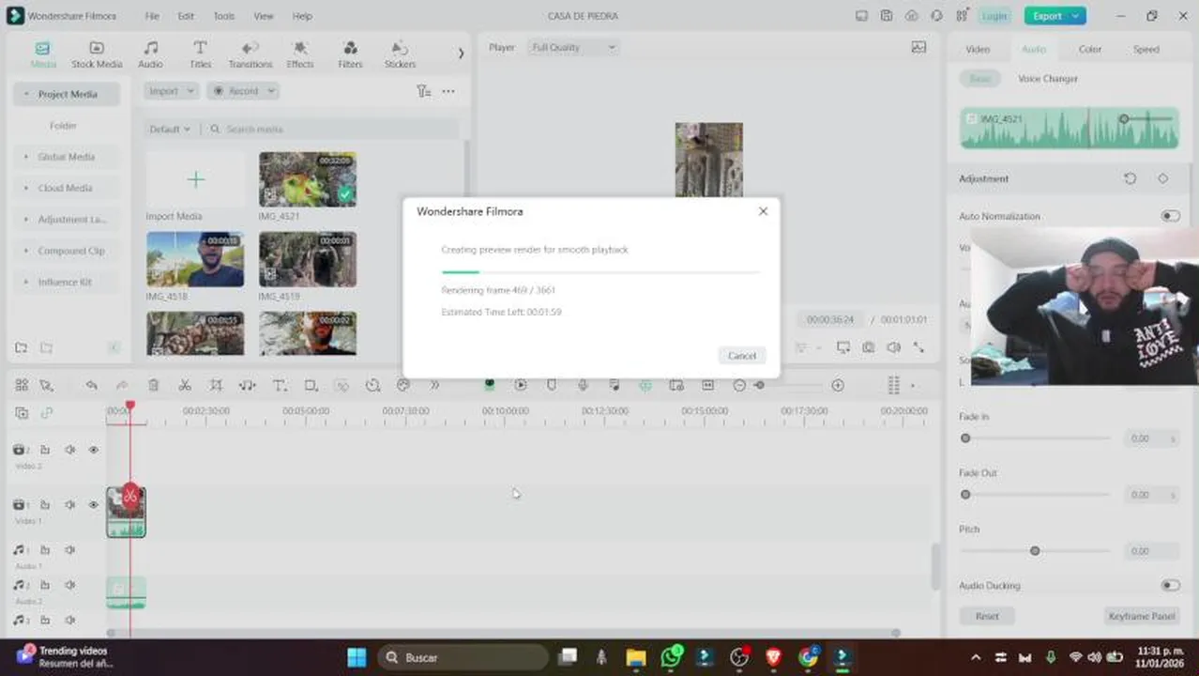
Task: Open the Import dropdown
Action: click(x=172, y=91)
